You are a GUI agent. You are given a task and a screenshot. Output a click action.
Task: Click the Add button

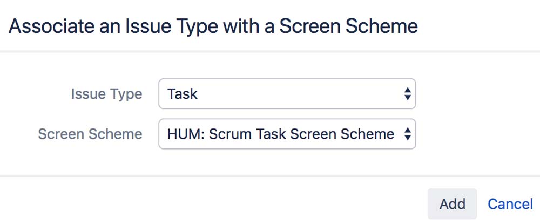[x=452, y=204]
